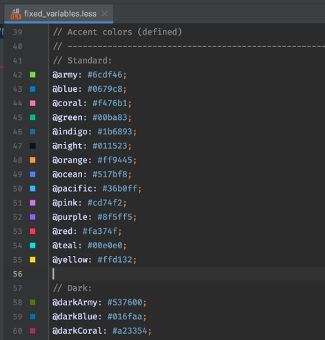Click the LESS file icon on tab
This screenshot has width=325, height=340.
click(x=16, y=14)
